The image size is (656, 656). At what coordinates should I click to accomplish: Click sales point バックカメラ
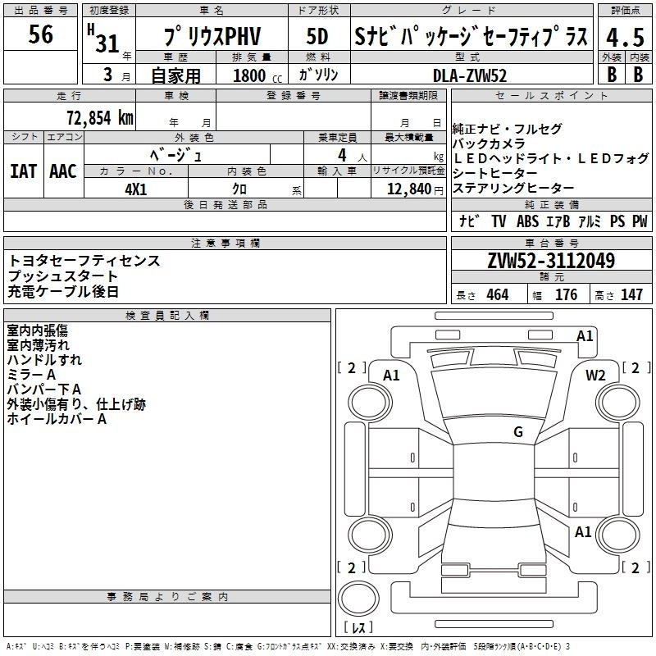point(489,144)
